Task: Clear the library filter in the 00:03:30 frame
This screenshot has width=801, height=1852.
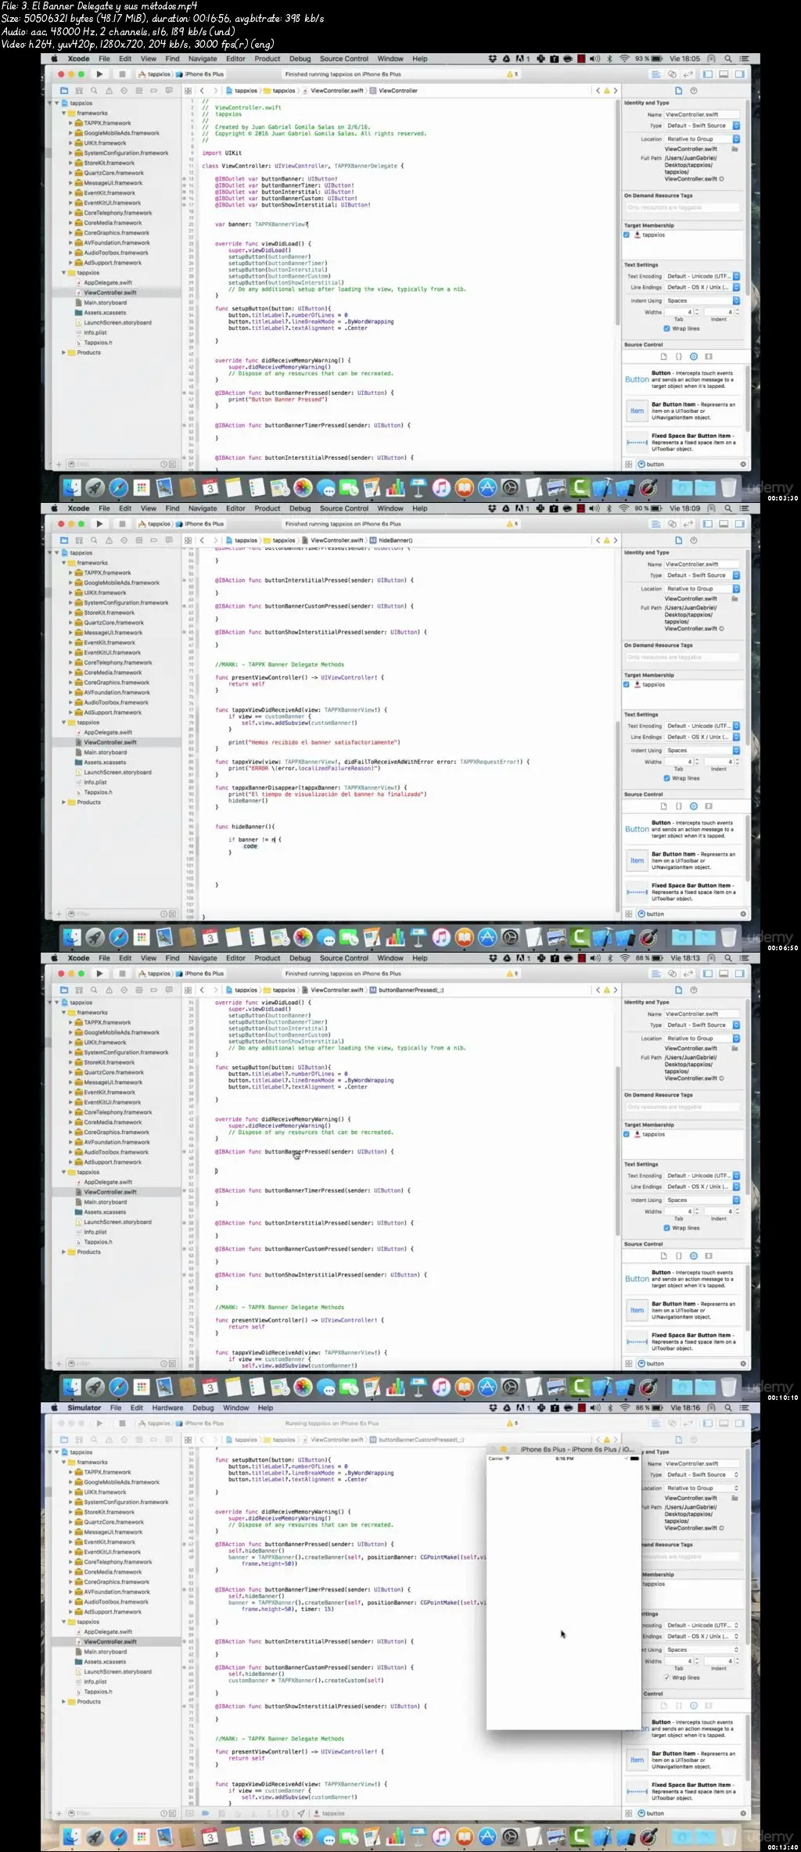Action: tap(743, 465)
